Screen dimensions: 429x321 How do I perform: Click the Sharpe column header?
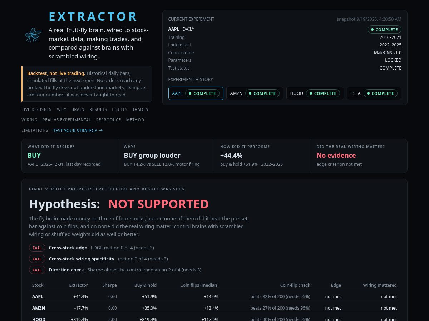(x=109, y=285)
